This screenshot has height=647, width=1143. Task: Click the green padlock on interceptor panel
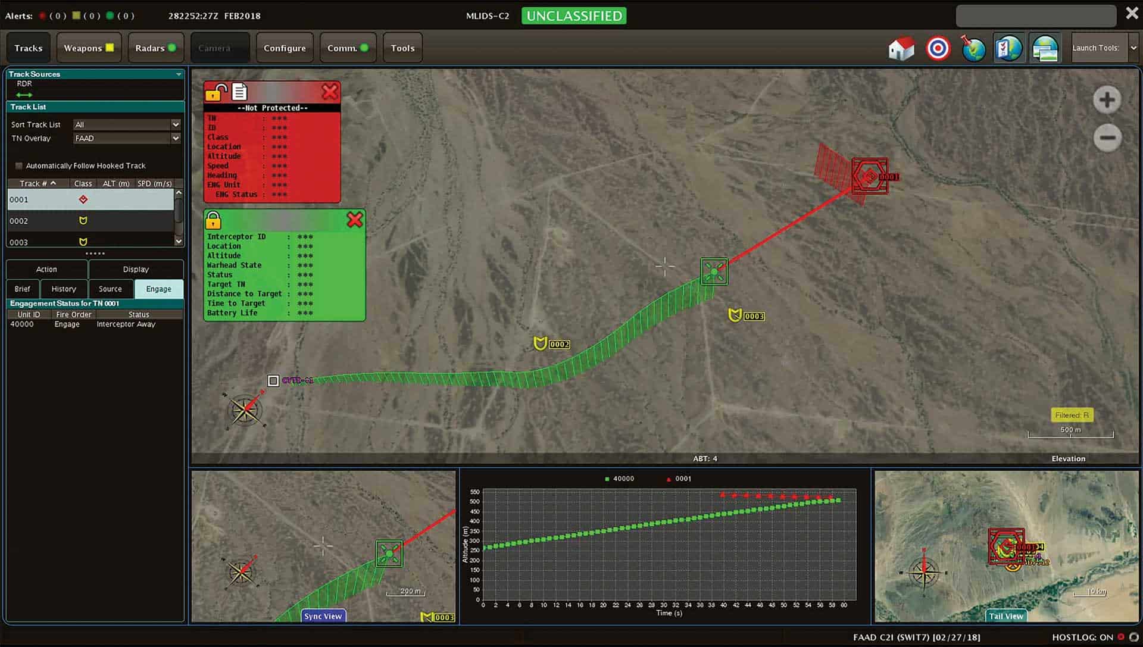212,220
